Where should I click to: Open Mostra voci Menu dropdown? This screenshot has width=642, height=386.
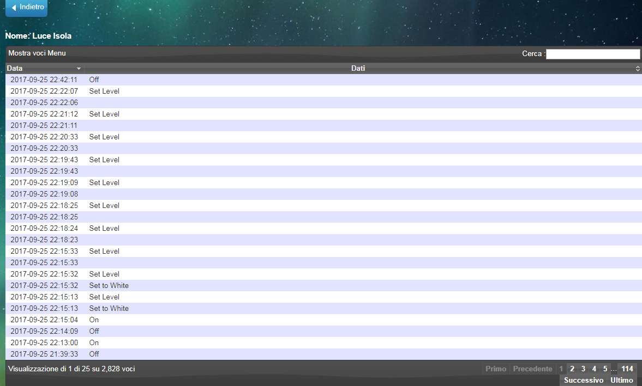(x=37, y=53)
